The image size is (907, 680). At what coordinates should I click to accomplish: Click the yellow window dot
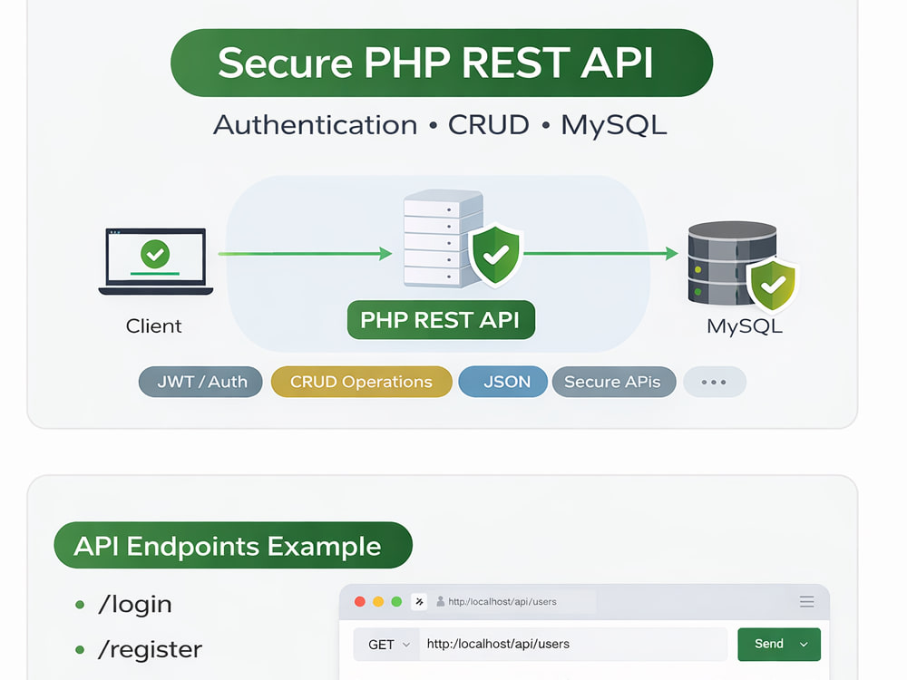(378, 601)
